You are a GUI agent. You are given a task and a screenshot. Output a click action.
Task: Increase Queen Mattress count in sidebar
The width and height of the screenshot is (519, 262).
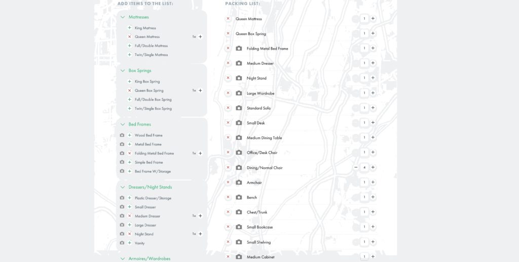(200, 37)
